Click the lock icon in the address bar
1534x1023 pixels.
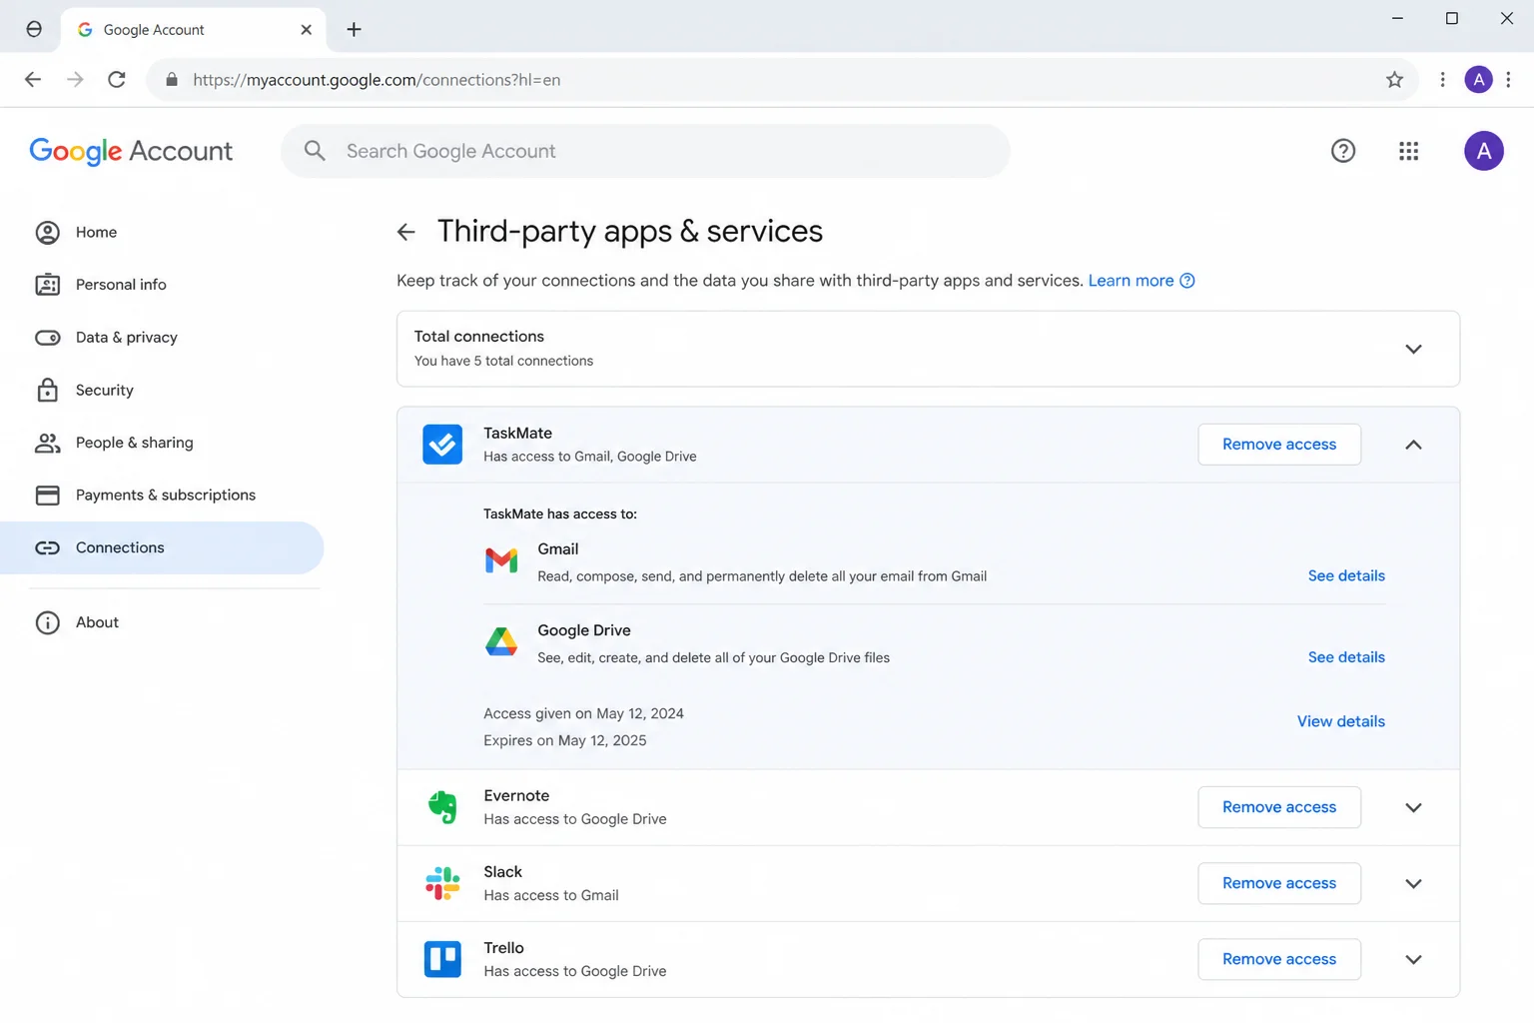pyautogui.click(x=172, y=80)
